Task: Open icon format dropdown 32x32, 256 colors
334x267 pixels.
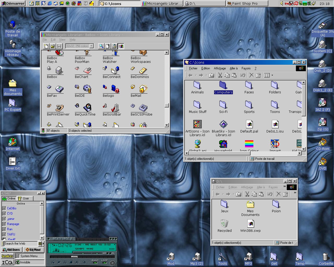Action: [92, 46]
